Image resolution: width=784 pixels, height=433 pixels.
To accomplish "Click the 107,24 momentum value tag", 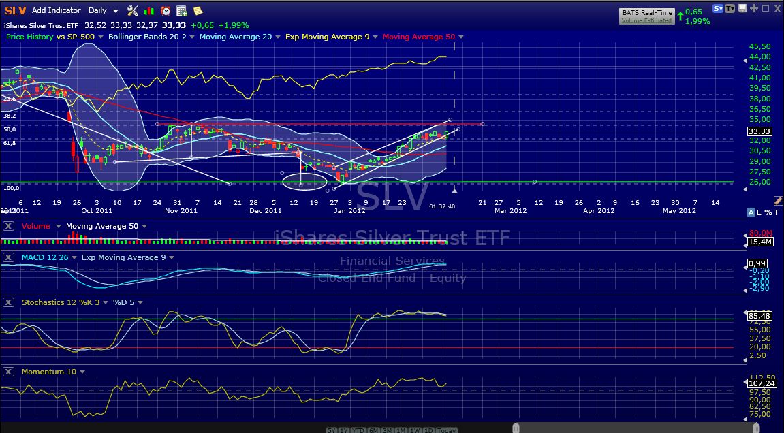I will (762, 383).
